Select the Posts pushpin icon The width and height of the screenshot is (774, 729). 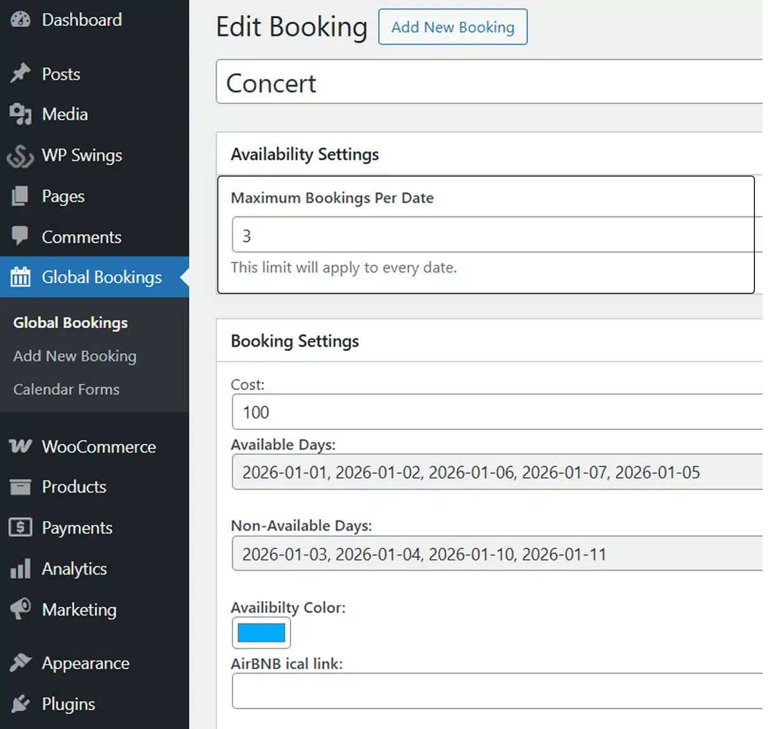point(20,74)
